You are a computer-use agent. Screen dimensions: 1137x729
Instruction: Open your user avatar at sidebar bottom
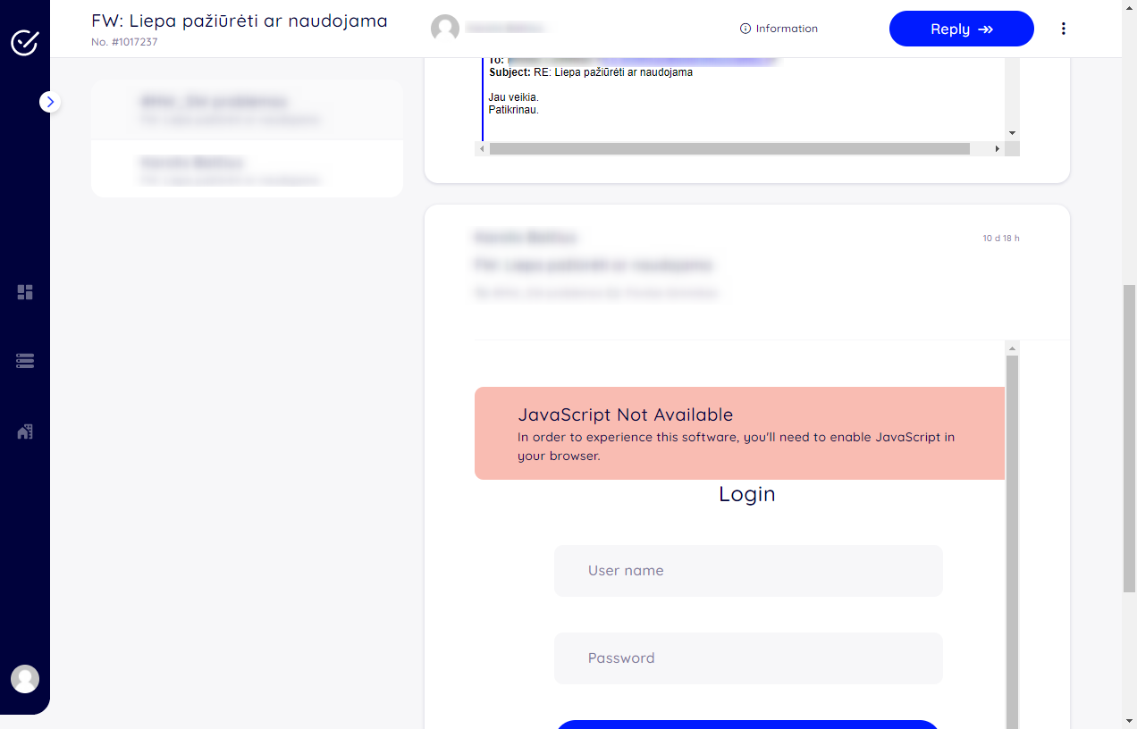tap(25, 679)
